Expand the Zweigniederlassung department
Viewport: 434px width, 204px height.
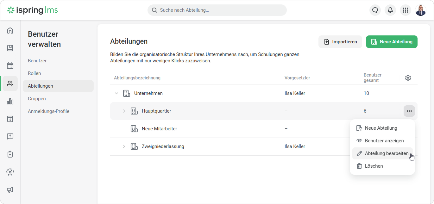[124, 146]
